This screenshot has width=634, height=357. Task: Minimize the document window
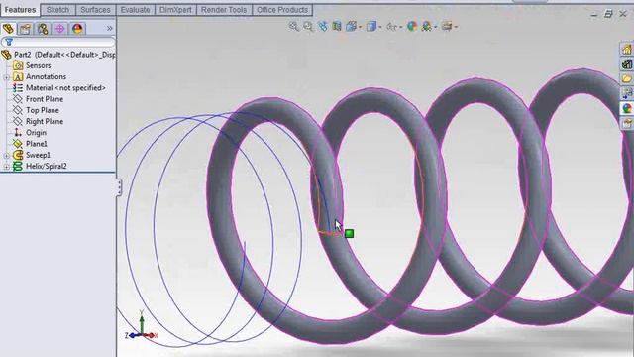pyautogui.click(x=593, y=14)
